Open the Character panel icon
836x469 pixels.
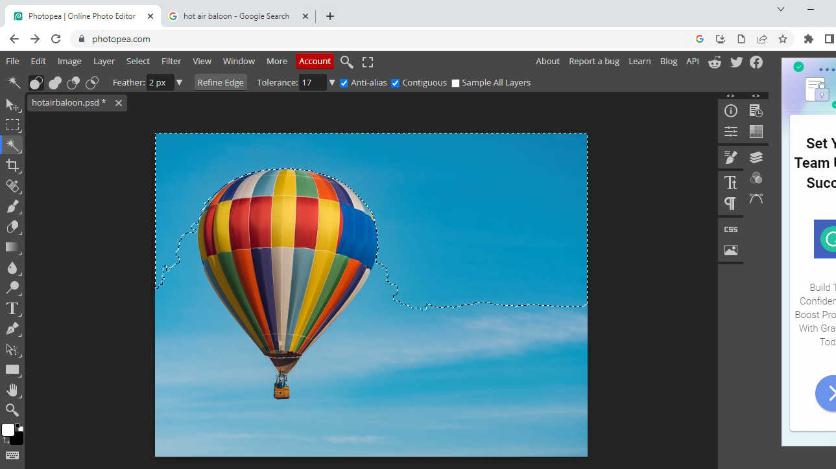click(731, 183)
